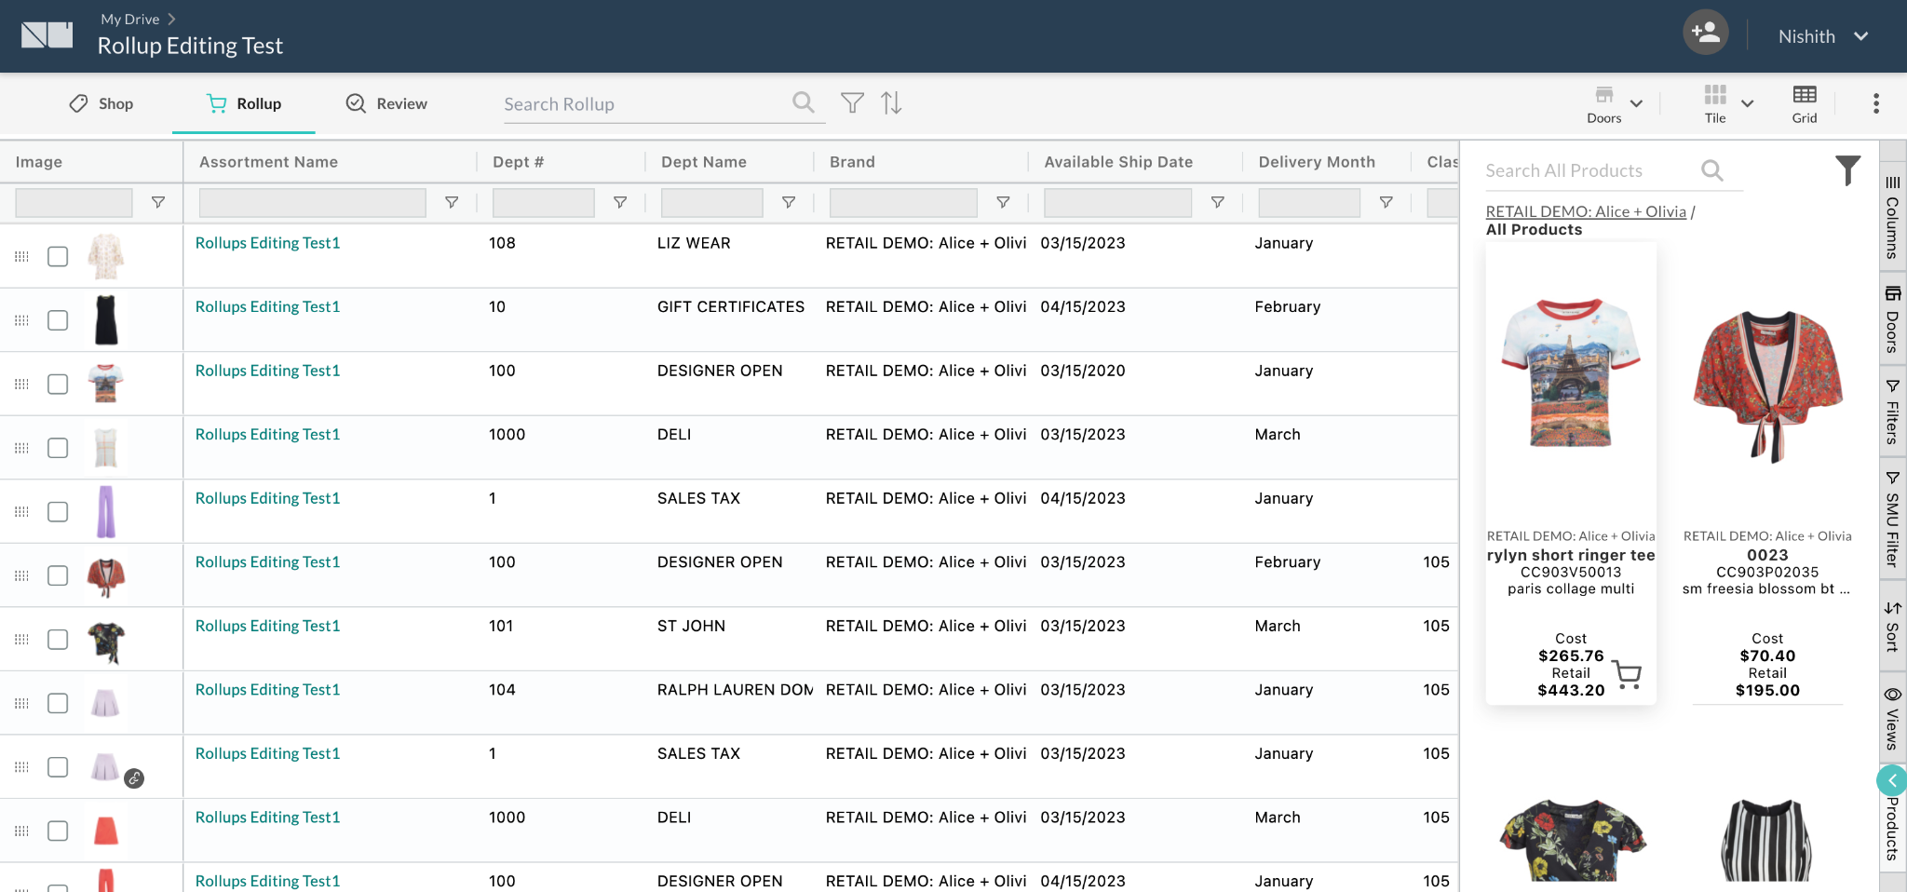Viewport: 1907px width, 892px height.
Task: Click the sort arrows icon beside search
Action: (x=891, y=102)
